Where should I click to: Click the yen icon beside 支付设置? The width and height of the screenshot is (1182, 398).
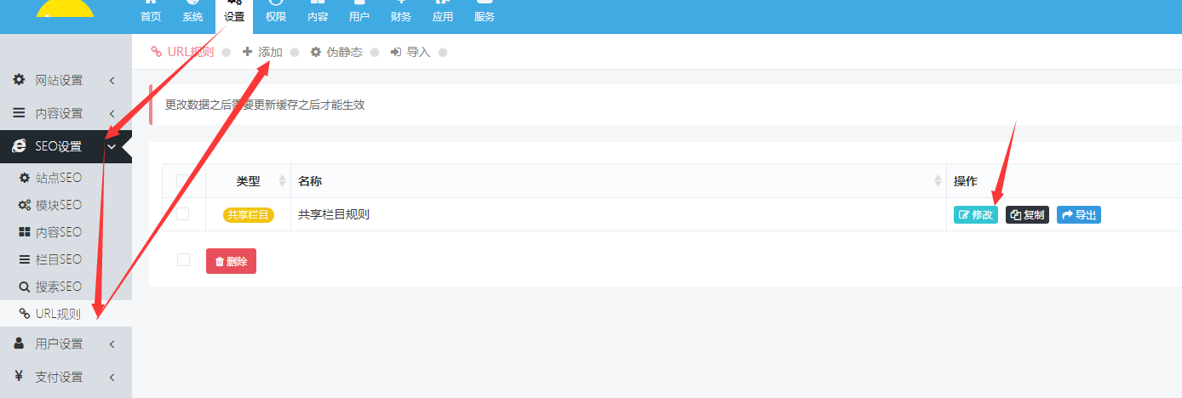19,376
